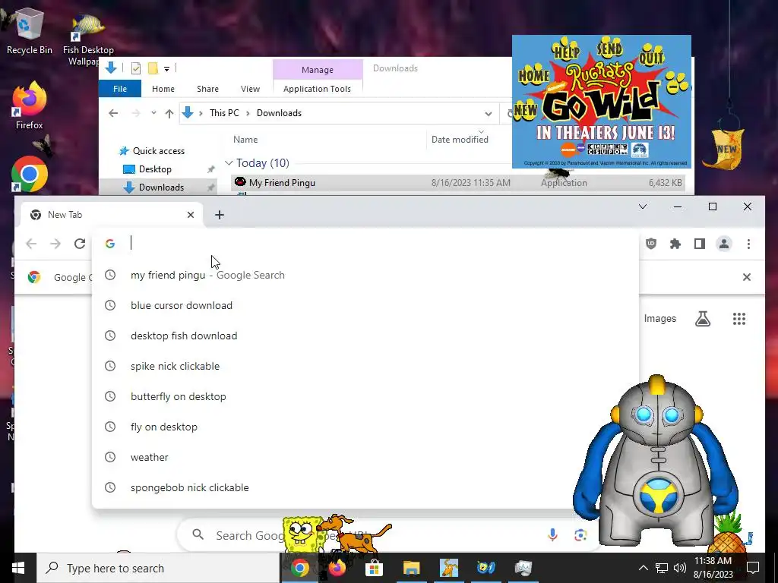This screenshot has width=778, height=583.
Task: Open Downloads in Explorer sidebar
Action: pos(161,188)
